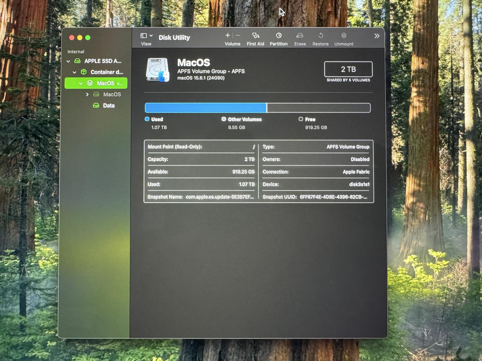Click the Erase toolbar icon
This screenshot has width=482, height=361.
click(300, 35)
